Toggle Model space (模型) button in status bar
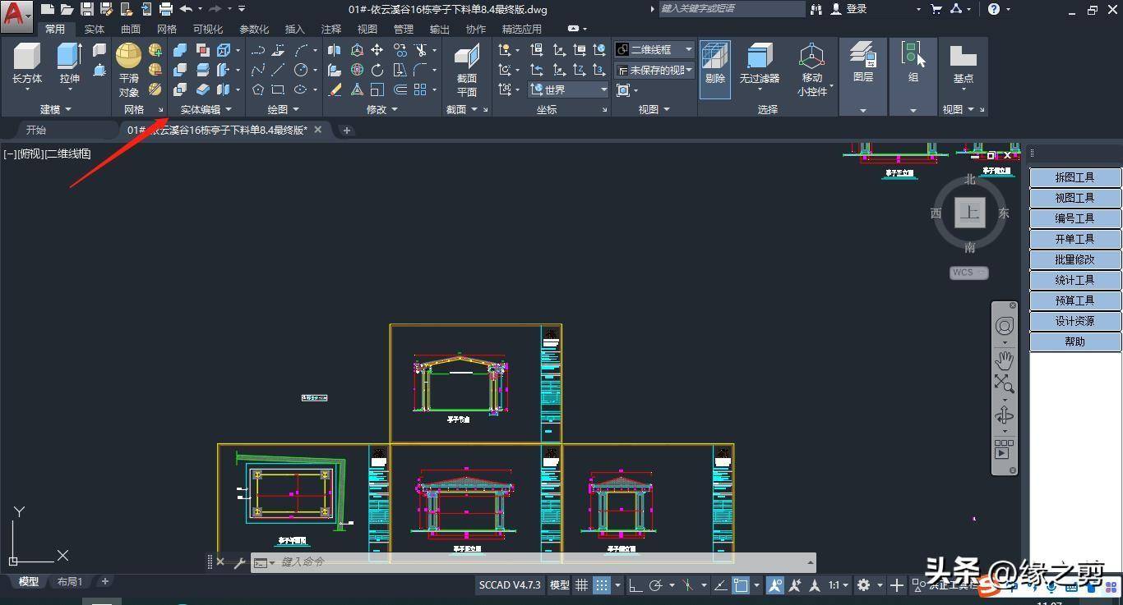The height and width of the screenshot is (605, 1123). (x=560, y=585)
